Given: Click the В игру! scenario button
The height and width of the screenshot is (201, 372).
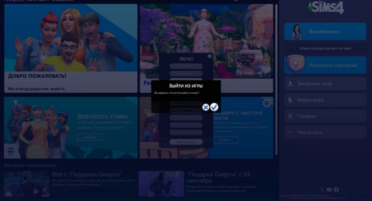Looking at the screenshot, I should 226,140.
